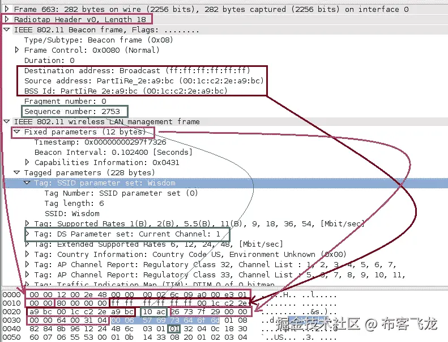The height and width of the screenshot is (342, 448).
Task: Click hex offset 0010 in bytes pane
Action: pyautogui.click(x=12, y=303)
